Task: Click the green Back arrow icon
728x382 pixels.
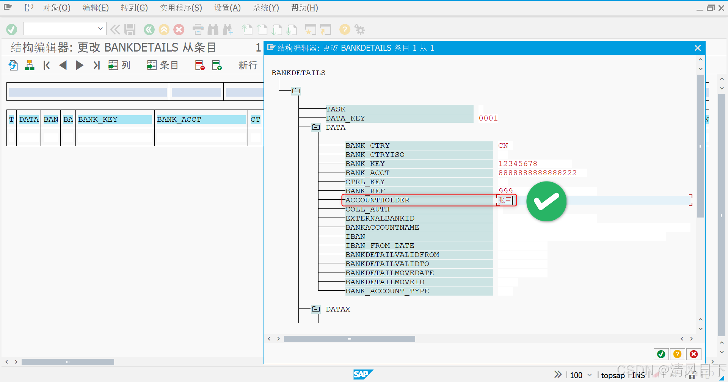Action: [x=149, y=30]
